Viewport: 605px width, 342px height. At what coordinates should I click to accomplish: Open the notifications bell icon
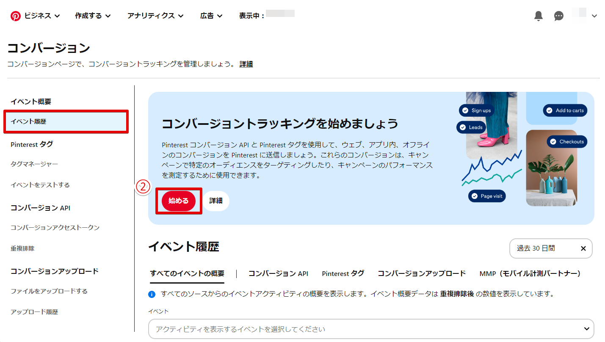click(538, 16)
